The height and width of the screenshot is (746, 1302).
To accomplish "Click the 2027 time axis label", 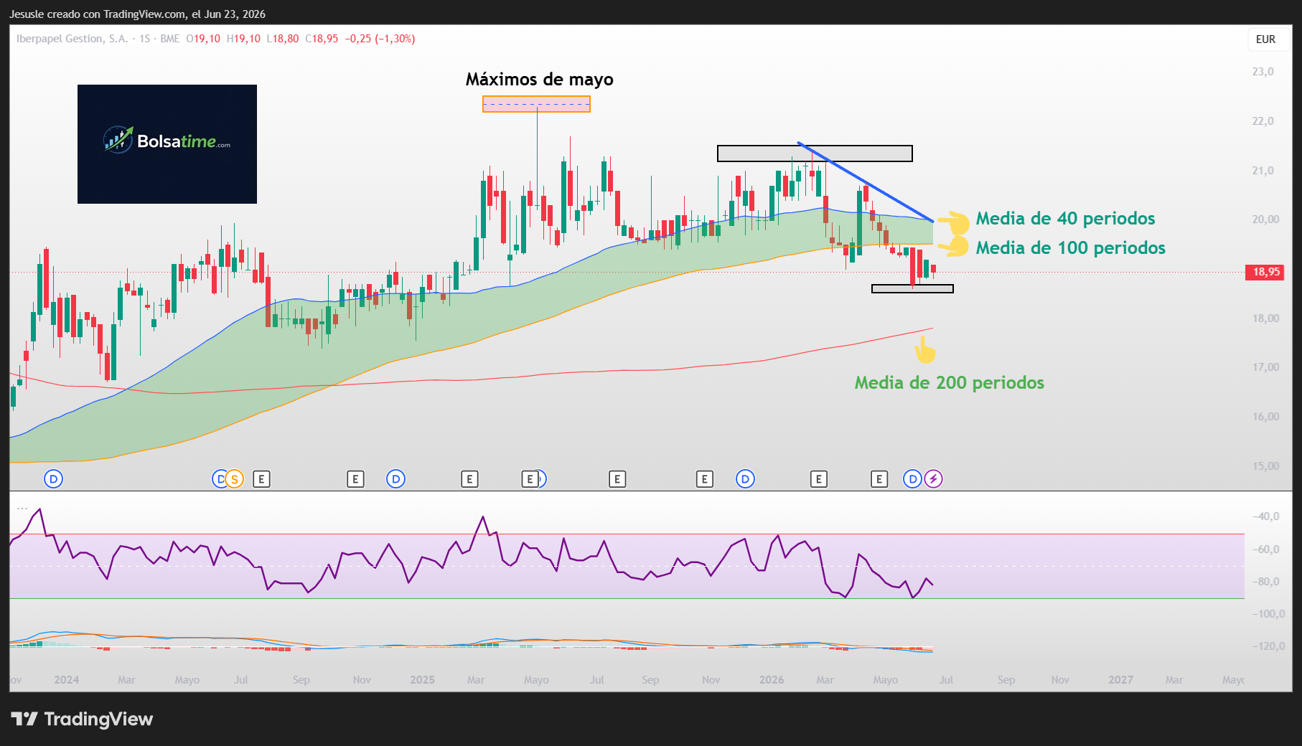I will 1121,680.
